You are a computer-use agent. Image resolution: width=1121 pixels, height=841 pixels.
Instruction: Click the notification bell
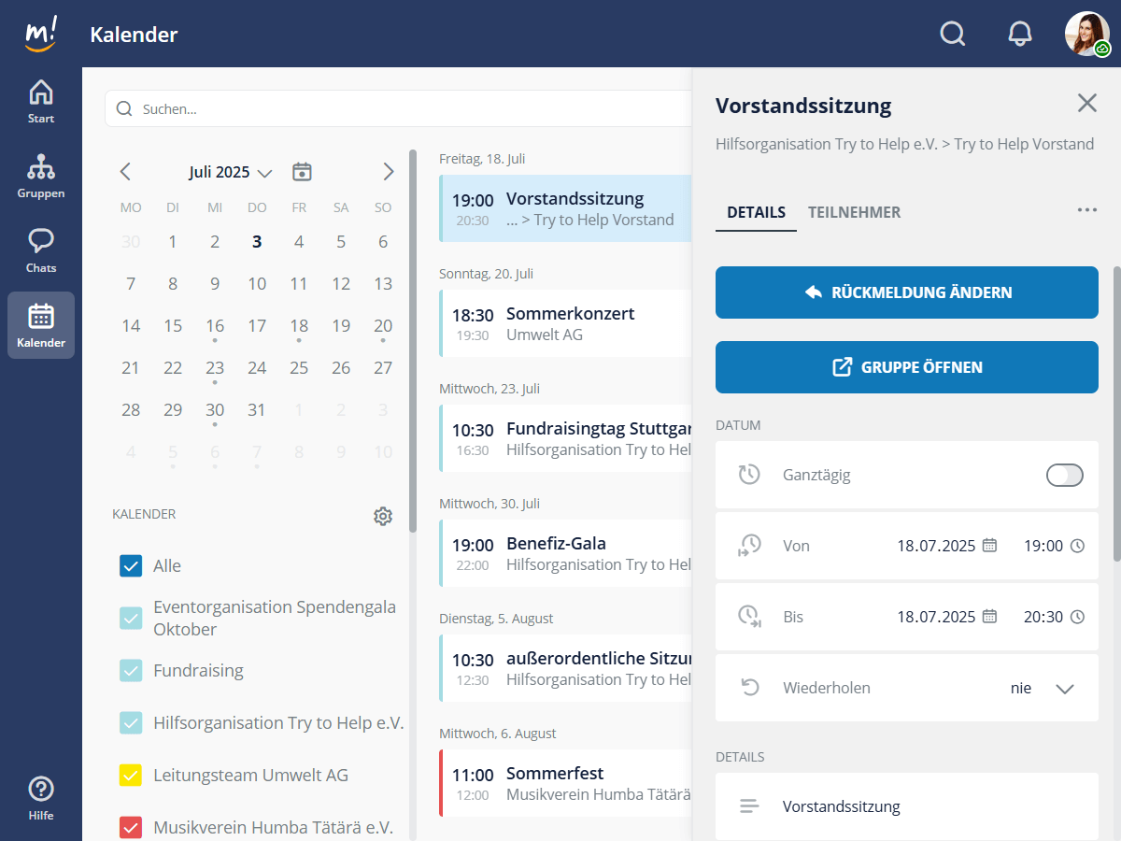1020,34
